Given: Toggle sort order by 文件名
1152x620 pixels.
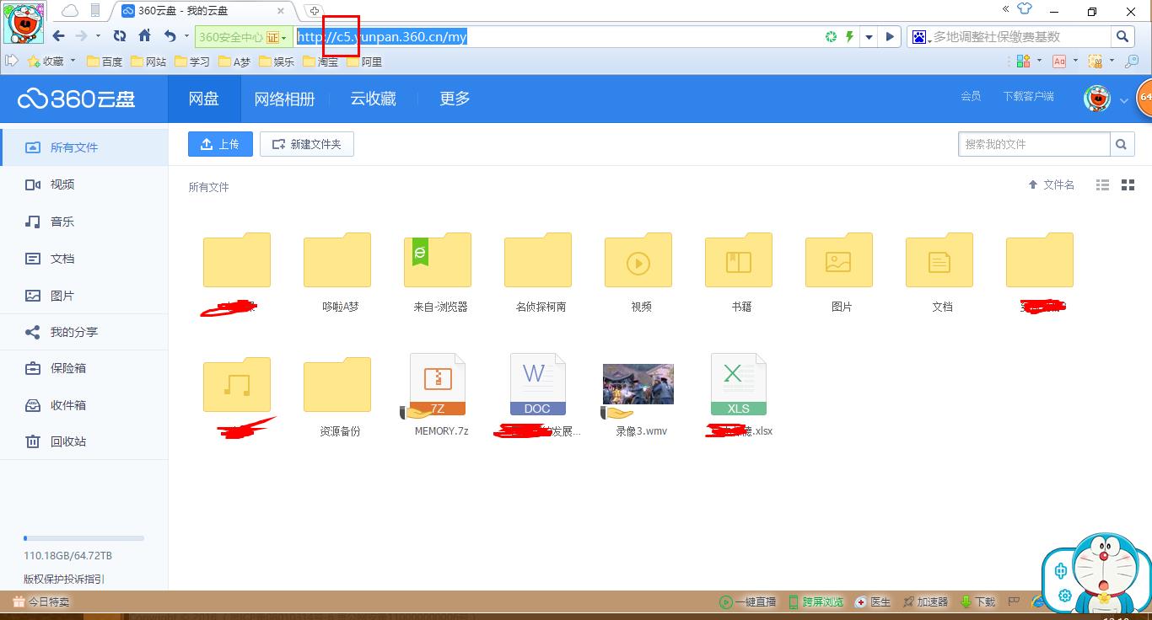Looking at the screenshot, I should click(x=1051, y=184).
